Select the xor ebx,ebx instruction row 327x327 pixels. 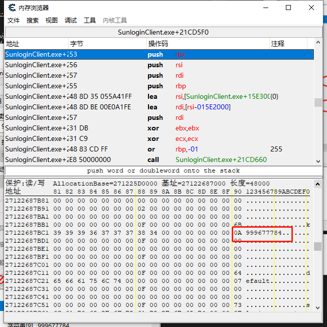click(x=159, y=128)
